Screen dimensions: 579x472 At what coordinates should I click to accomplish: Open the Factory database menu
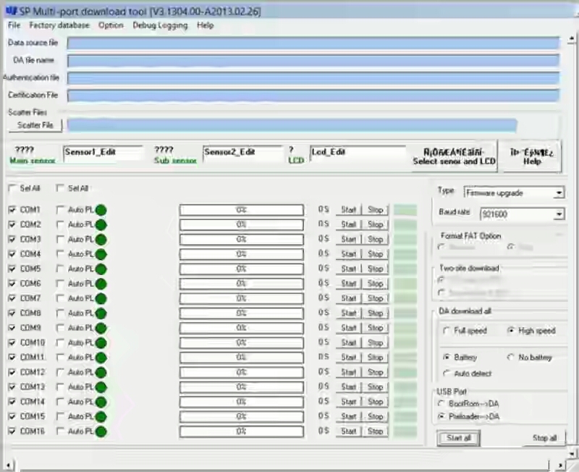click(x=59, y=25)
